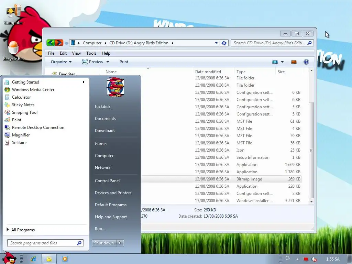352x264 pixels.
Task: Open Calculator from the Start menu
Action: click(45, 97)
